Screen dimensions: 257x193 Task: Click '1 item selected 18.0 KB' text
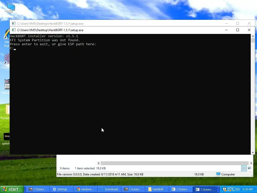coord(90,168)
